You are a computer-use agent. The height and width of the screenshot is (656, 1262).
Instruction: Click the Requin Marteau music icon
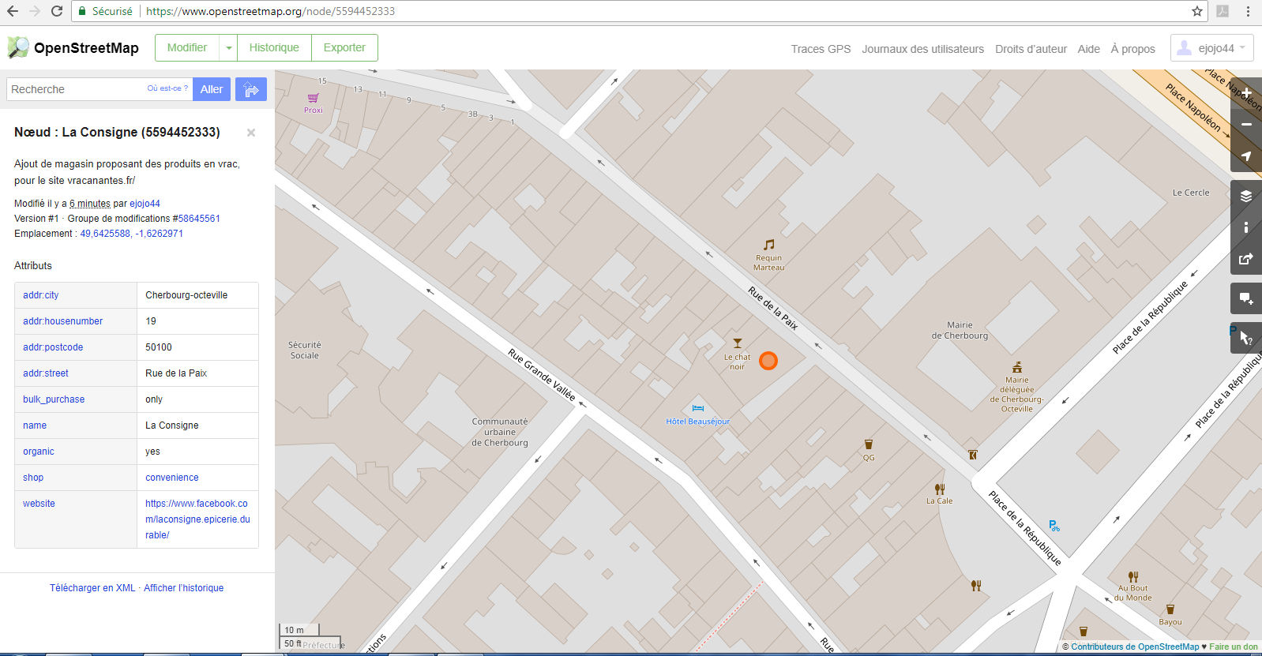point(768,245)
